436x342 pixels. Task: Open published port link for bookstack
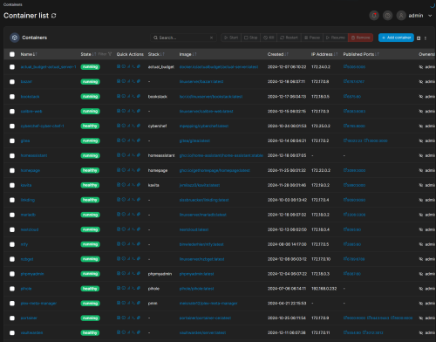[x=352, y=97]
